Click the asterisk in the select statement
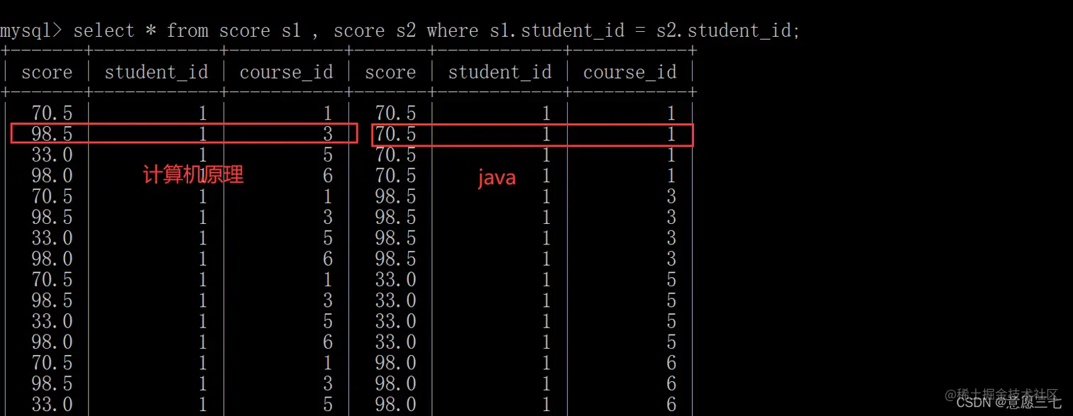This screenshot has height=416, width=1073. (x=151, y=30)
